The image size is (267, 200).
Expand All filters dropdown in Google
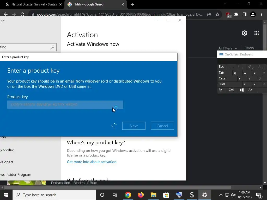(x=228, y=48)
